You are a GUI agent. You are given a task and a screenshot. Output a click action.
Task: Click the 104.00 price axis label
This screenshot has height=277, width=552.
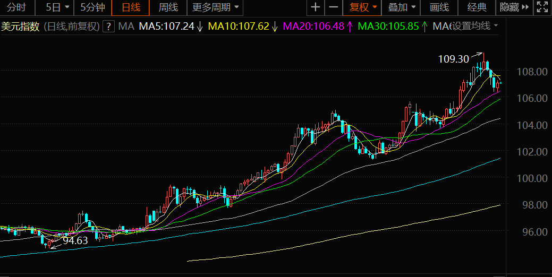(x=532, y=125)
